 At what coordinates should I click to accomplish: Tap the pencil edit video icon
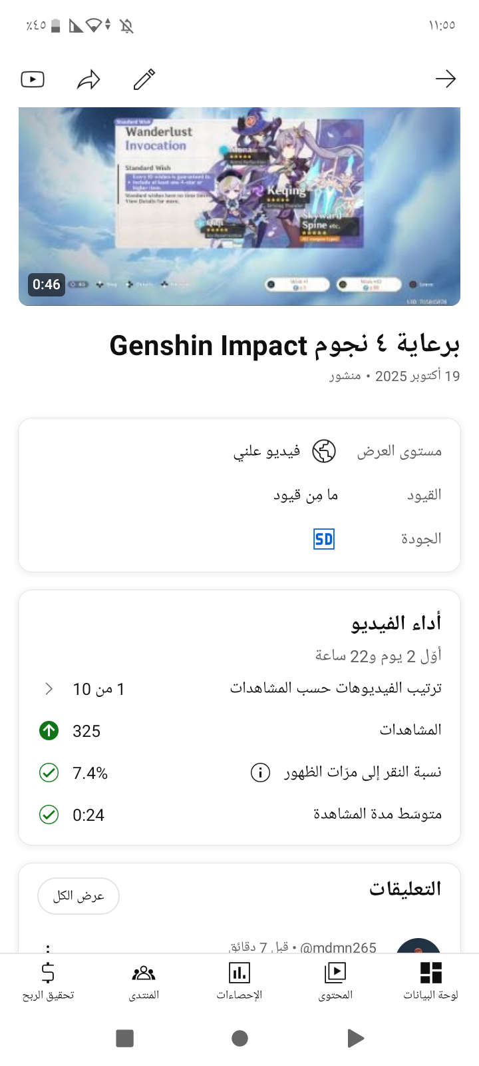coord(144,79)
